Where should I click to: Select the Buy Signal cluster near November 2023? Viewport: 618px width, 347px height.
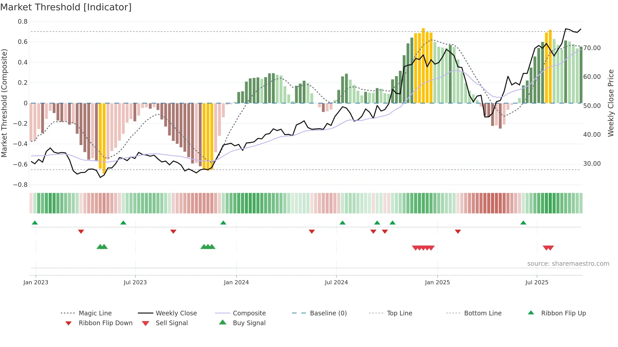(208, 246)
